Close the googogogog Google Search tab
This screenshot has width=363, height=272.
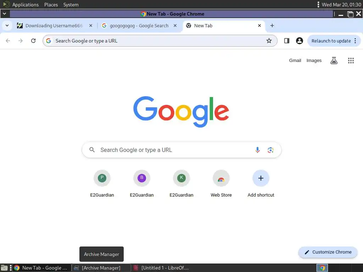coord(175,25)
